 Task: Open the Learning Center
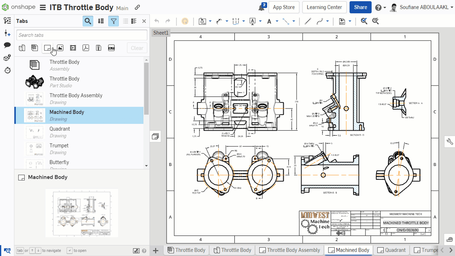(x=324, y=7)
